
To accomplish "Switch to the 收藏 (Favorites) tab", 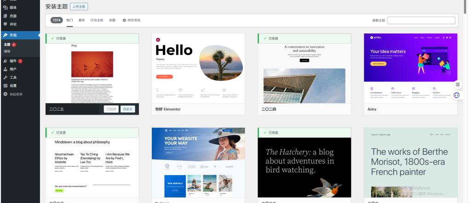I will coord(112,20).
